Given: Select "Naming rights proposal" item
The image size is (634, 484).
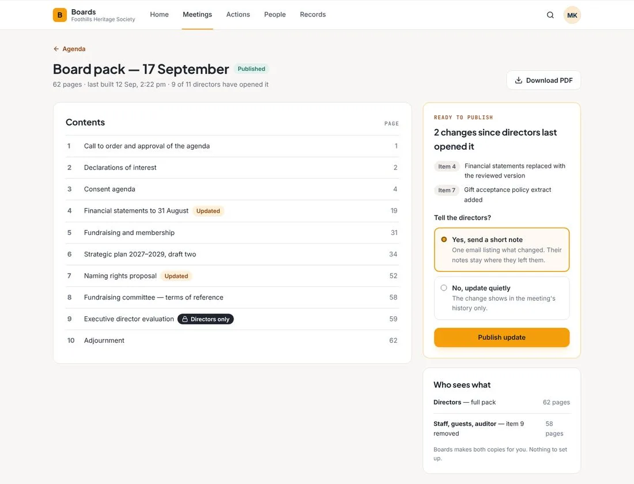Looking at the screenshot, I should 232,276.
